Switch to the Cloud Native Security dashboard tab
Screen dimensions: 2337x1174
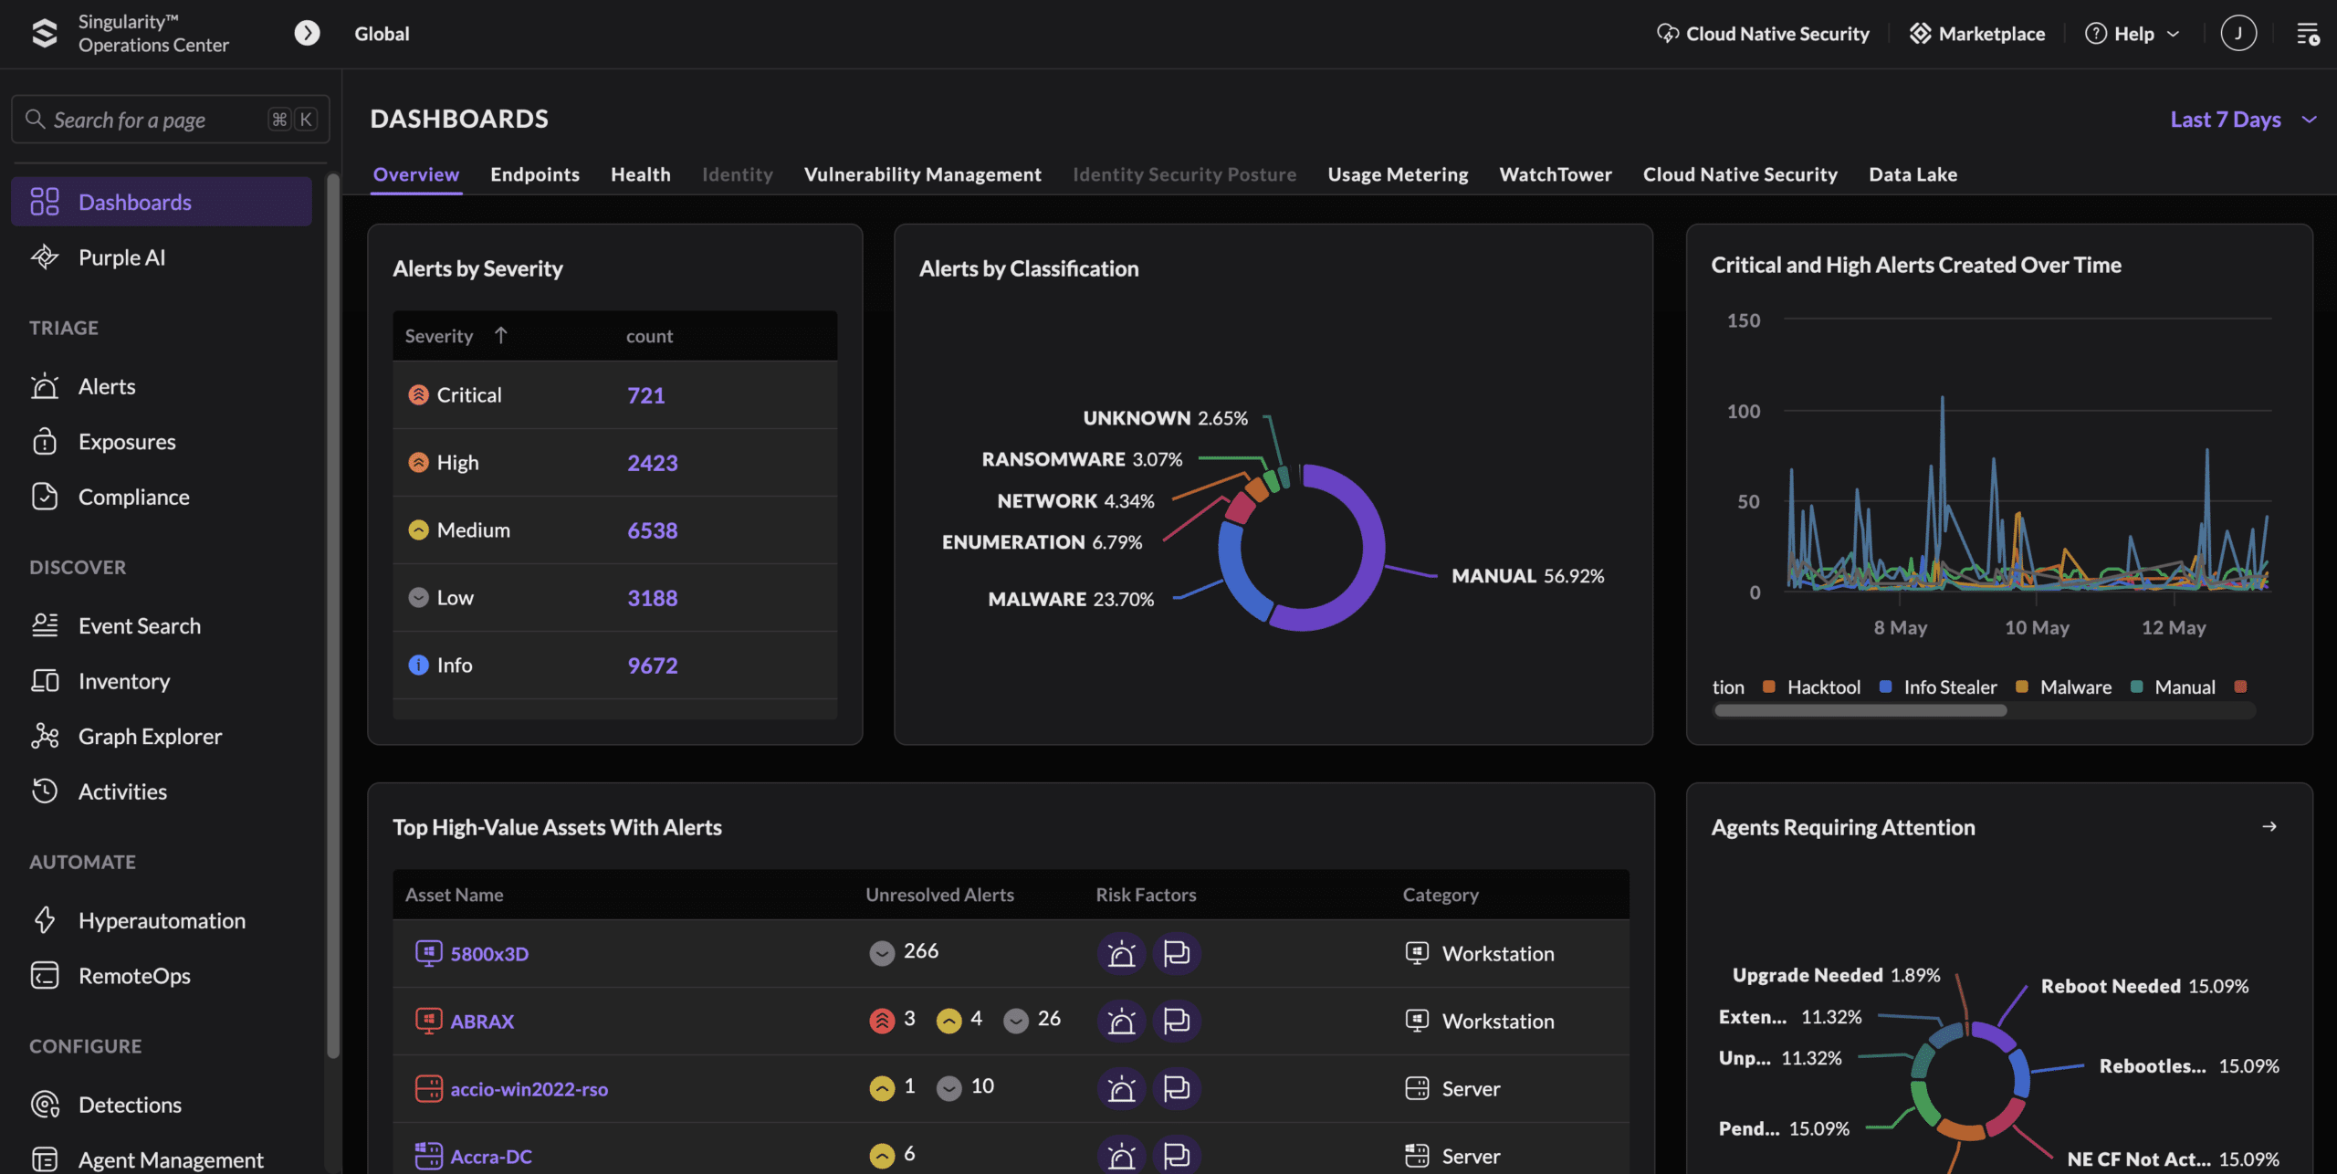click(x=1740, y=174)
